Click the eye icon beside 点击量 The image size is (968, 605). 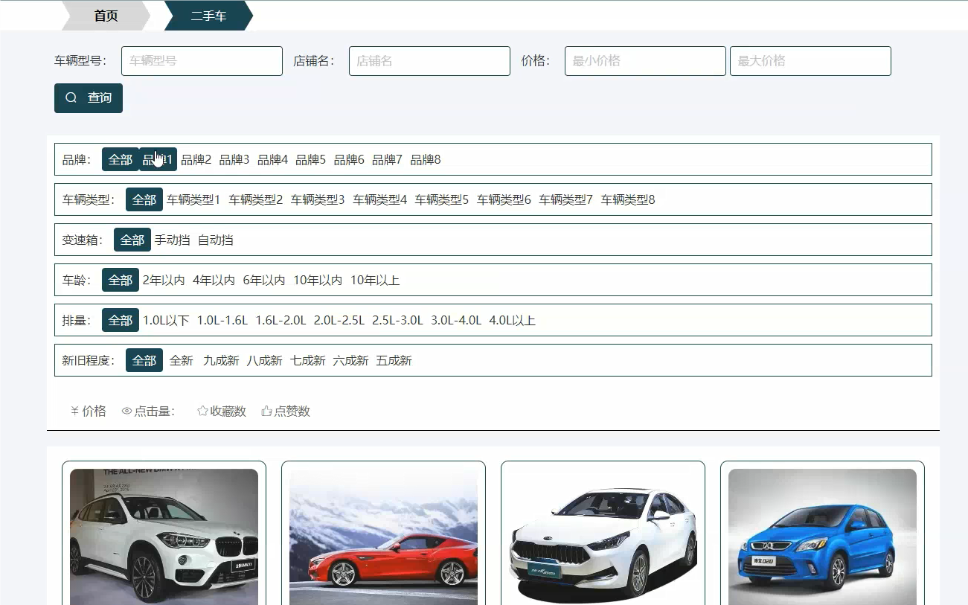(x=126, y=410)
